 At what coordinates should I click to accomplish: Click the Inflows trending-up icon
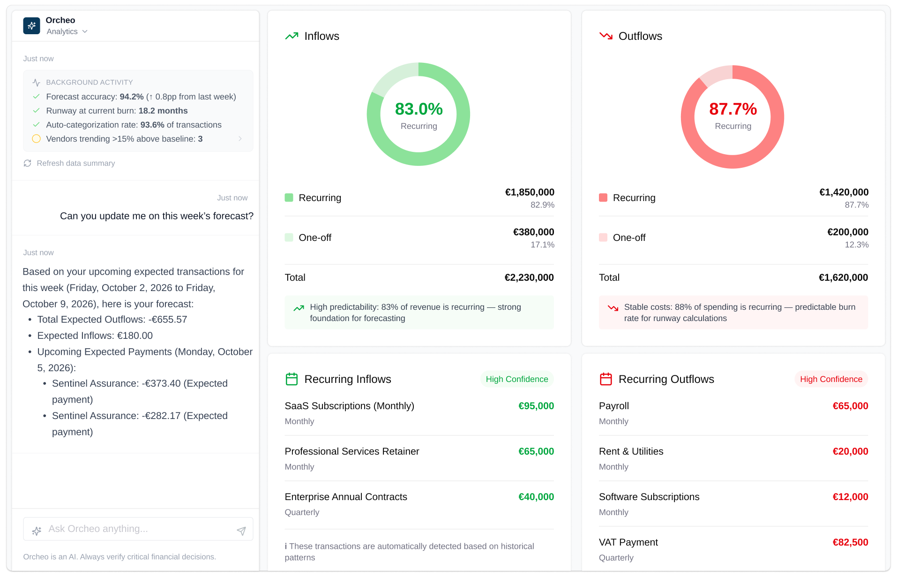coord(292,36)
